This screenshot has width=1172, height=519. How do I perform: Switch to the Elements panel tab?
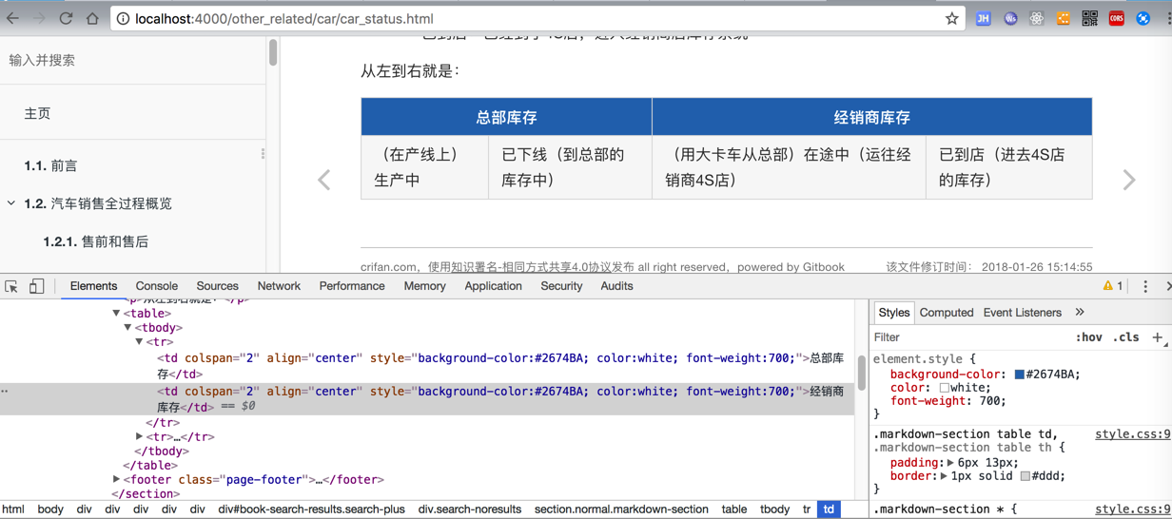[x=93, y=286]
